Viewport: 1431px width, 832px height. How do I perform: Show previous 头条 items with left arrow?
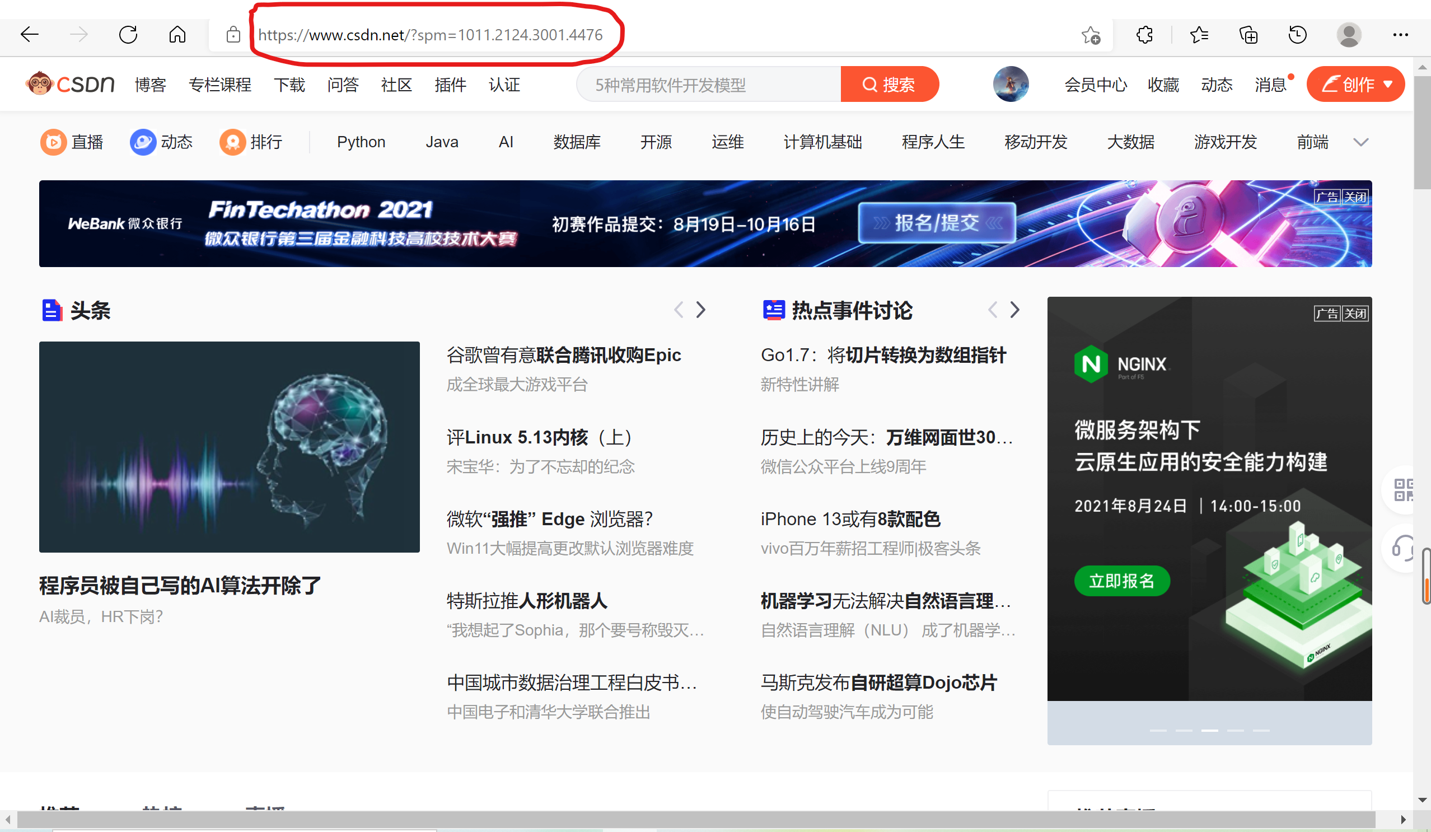click(x=679, y=310)
